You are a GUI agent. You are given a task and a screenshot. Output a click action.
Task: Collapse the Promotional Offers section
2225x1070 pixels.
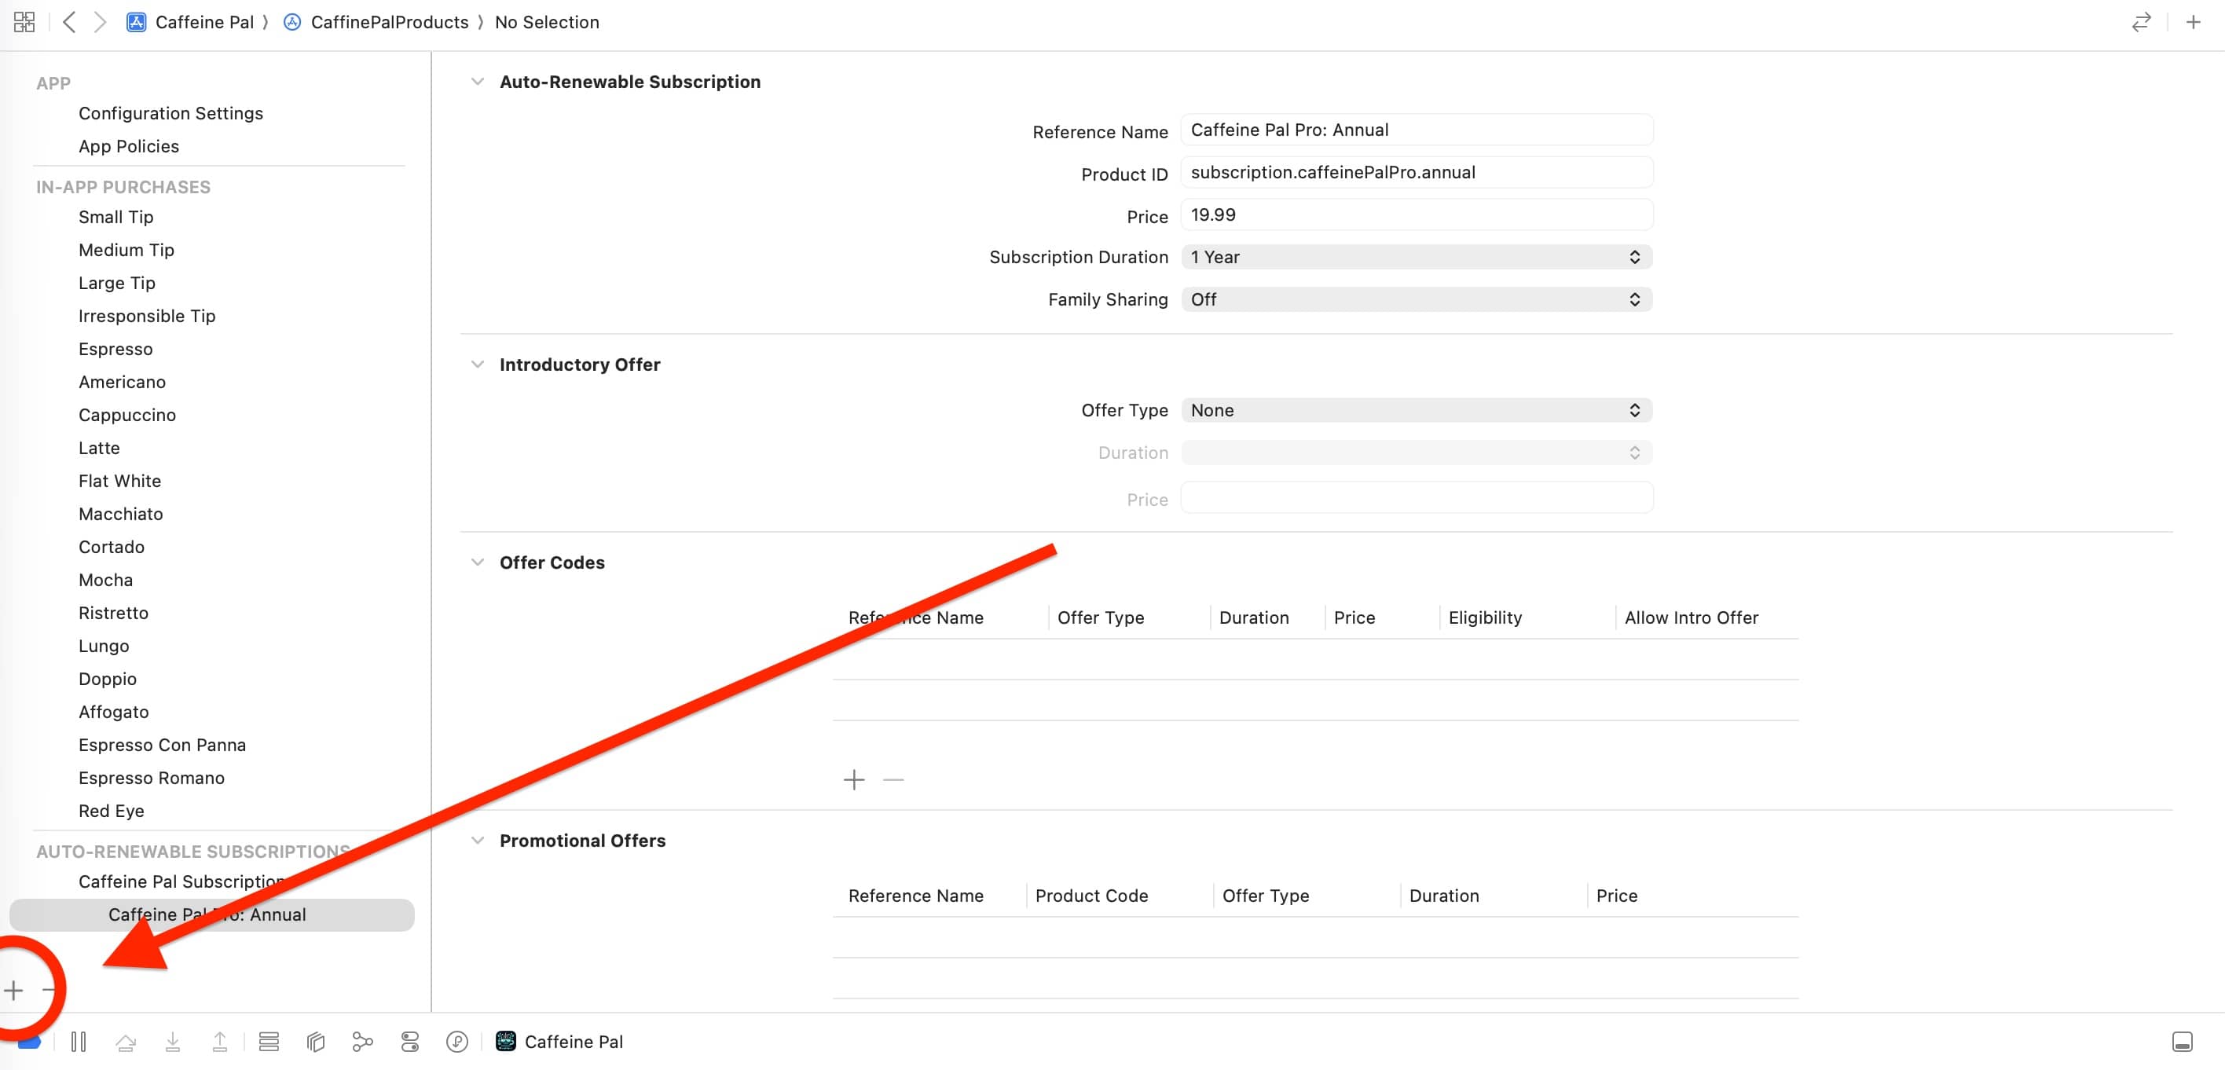(x=477, y=841)
